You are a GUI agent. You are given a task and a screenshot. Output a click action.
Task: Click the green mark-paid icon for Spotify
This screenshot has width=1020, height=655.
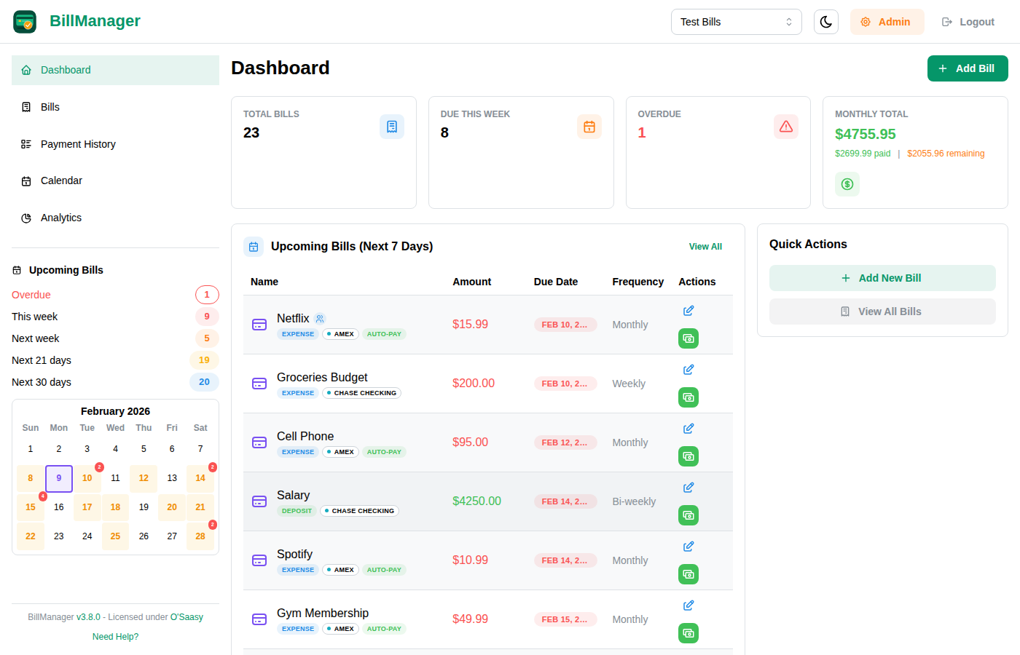pos(688,574)
